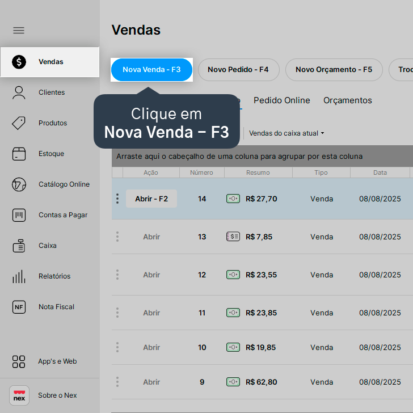Open the three-dot menu for sale 12
The image size is (413, 413).
(x=117, y=275)
